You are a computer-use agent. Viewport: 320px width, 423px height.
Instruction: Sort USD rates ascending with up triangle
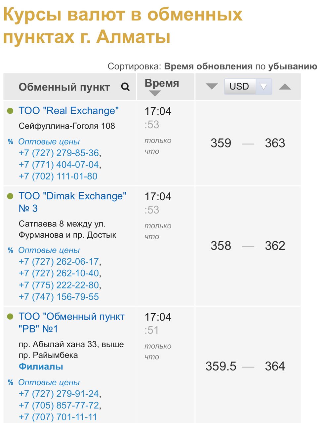click(285, 87)
